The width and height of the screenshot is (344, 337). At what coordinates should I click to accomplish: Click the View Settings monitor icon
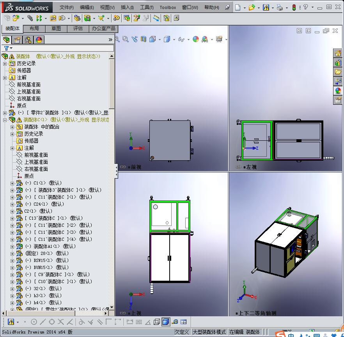(x=219, y=39)
